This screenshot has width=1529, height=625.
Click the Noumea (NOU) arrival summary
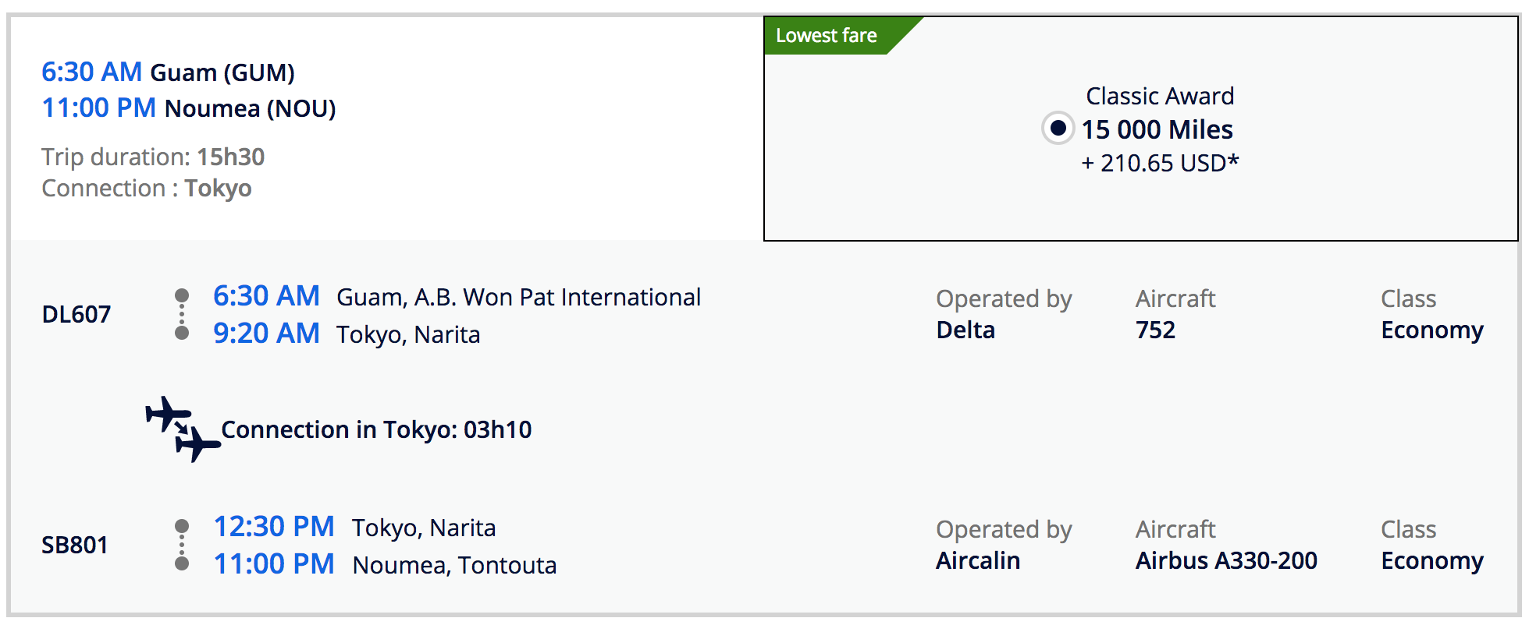click(x=250, y=108)
